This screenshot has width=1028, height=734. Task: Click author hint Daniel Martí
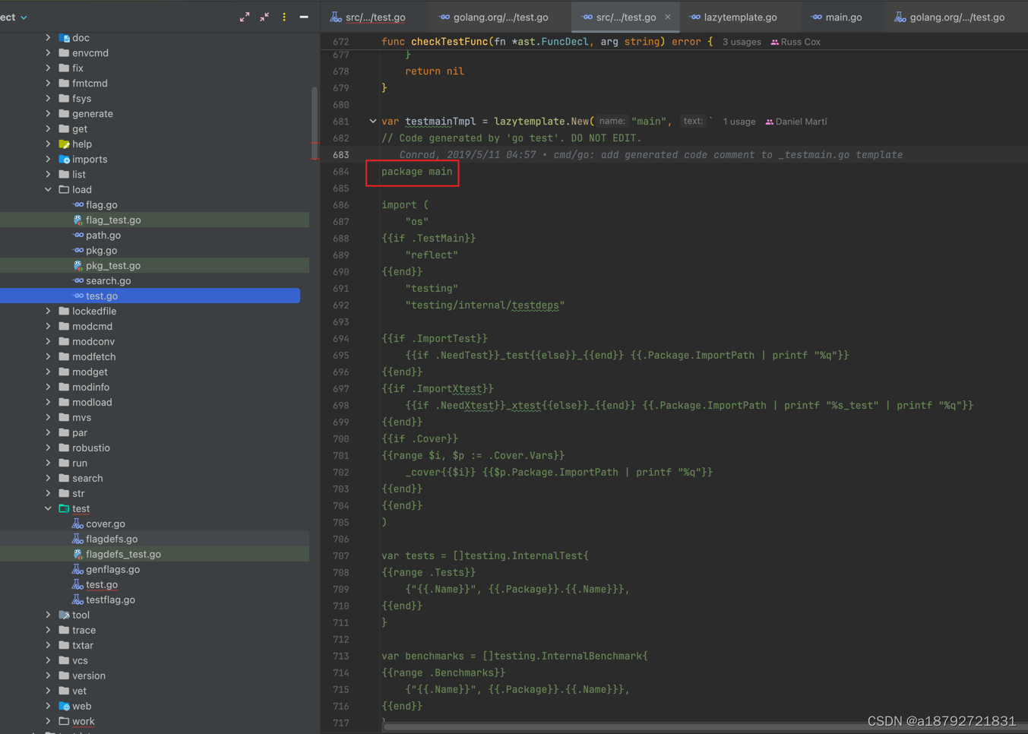click(x=796, y=122)
